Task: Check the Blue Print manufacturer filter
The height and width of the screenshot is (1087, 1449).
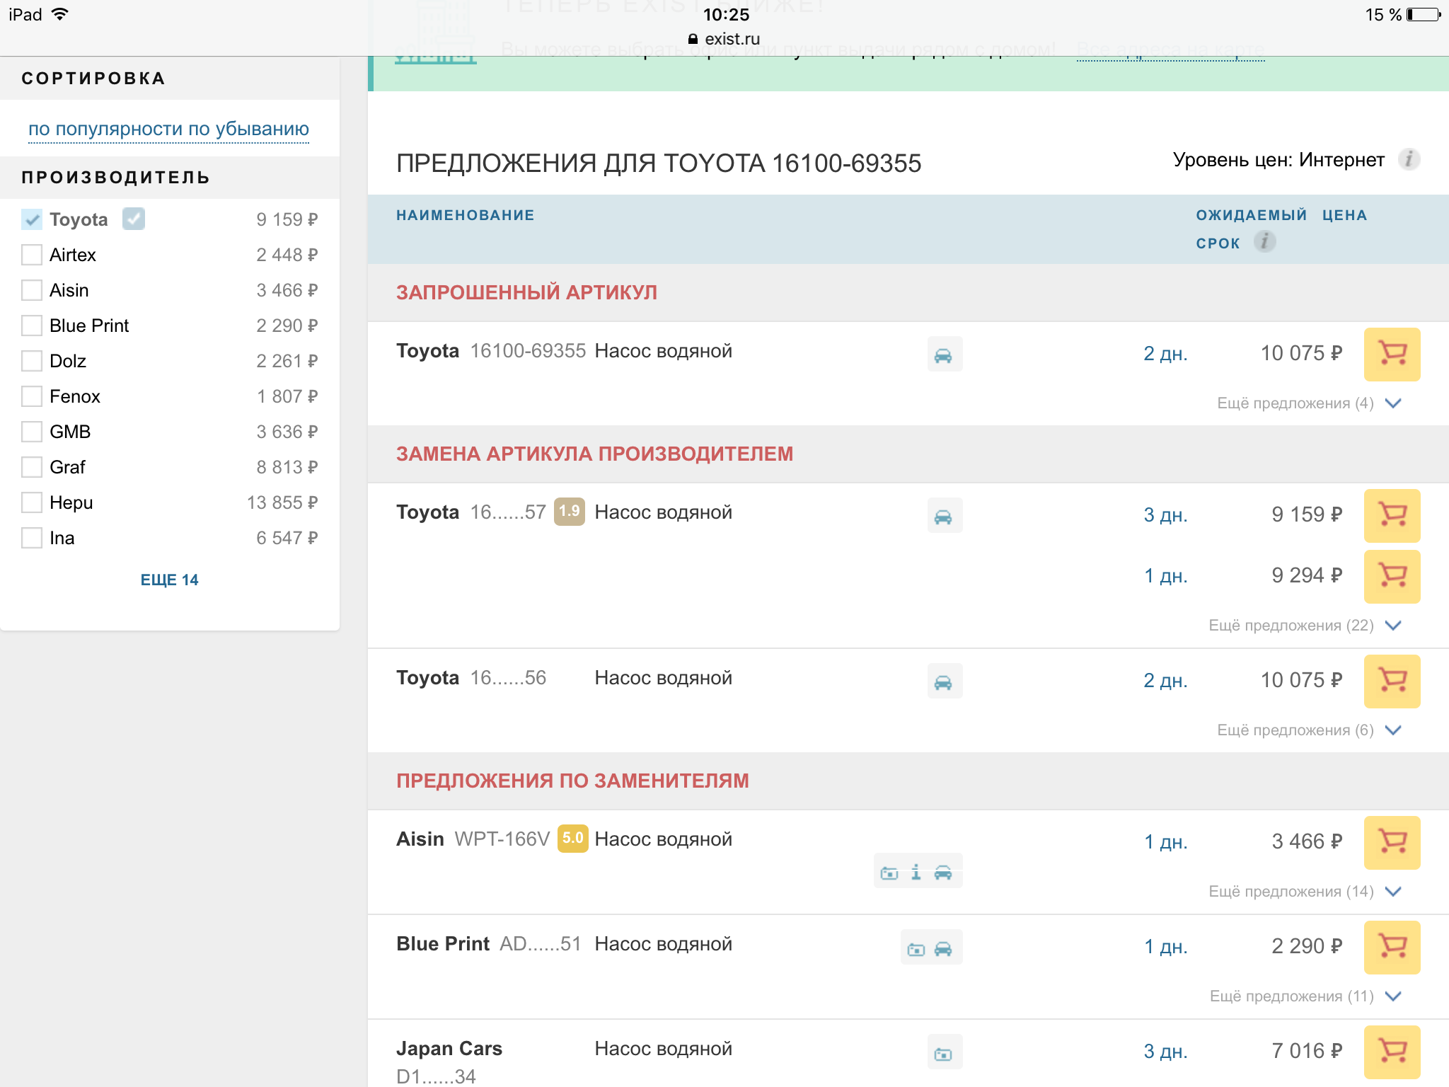Action: pyautogui.click(x=32, y=326)
